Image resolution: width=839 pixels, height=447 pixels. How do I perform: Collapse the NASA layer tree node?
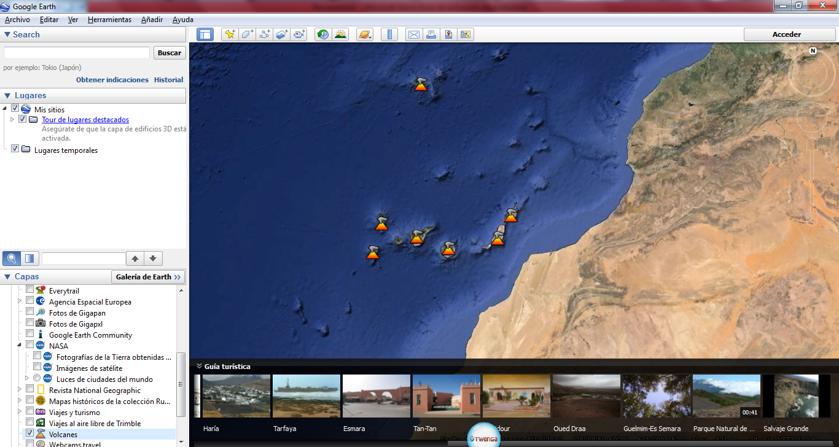pos(20,346)
